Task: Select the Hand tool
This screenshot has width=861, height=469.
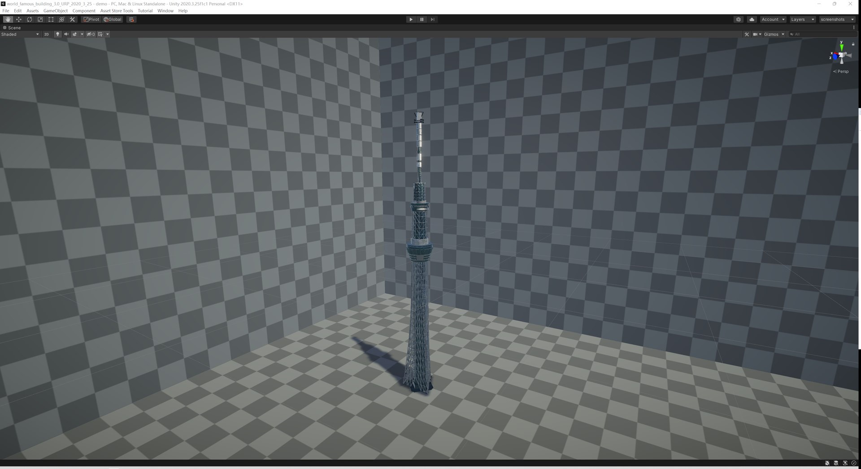Action: click(x=8, y=19)
